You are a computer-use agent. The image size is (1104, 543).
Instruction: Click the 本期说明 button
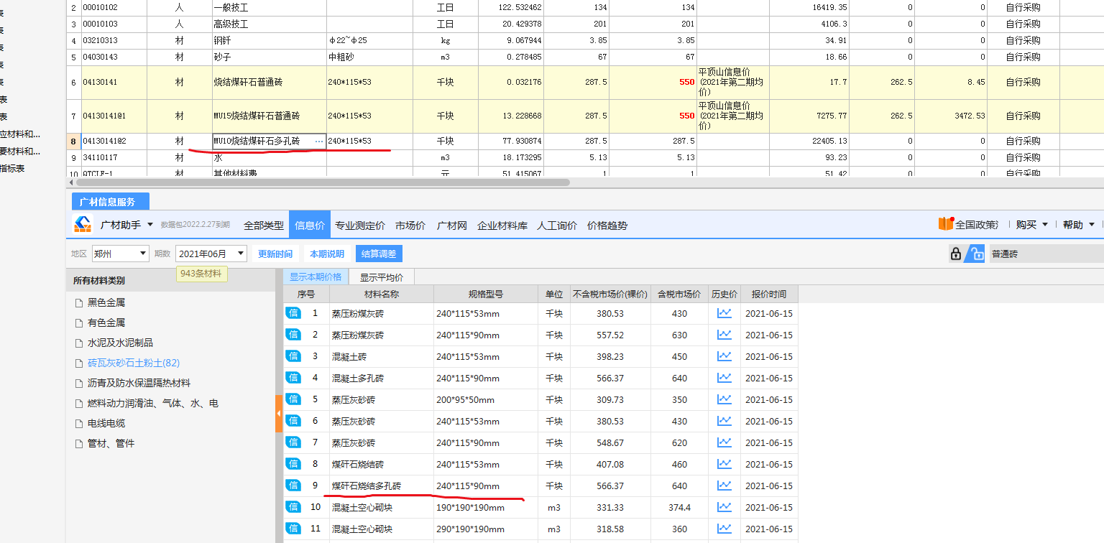click(x=327, y=254)
